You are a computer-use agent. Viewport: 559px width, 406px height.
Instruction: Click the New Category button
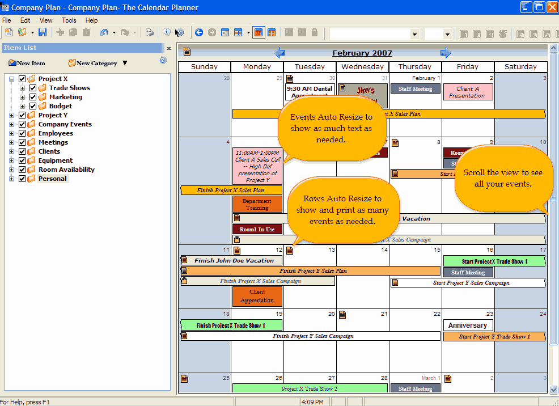[92, 63]
